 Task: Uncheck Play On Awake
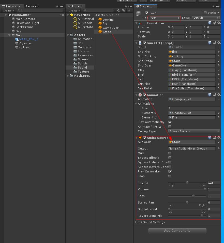pyautogui.click(x=170, y=171)
